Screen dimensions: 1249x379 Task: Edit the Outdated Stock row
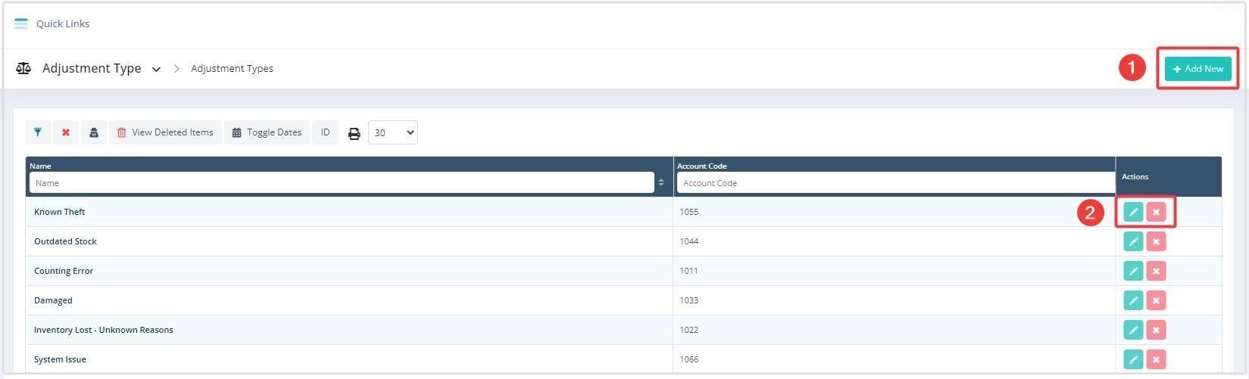[1133, 241]
